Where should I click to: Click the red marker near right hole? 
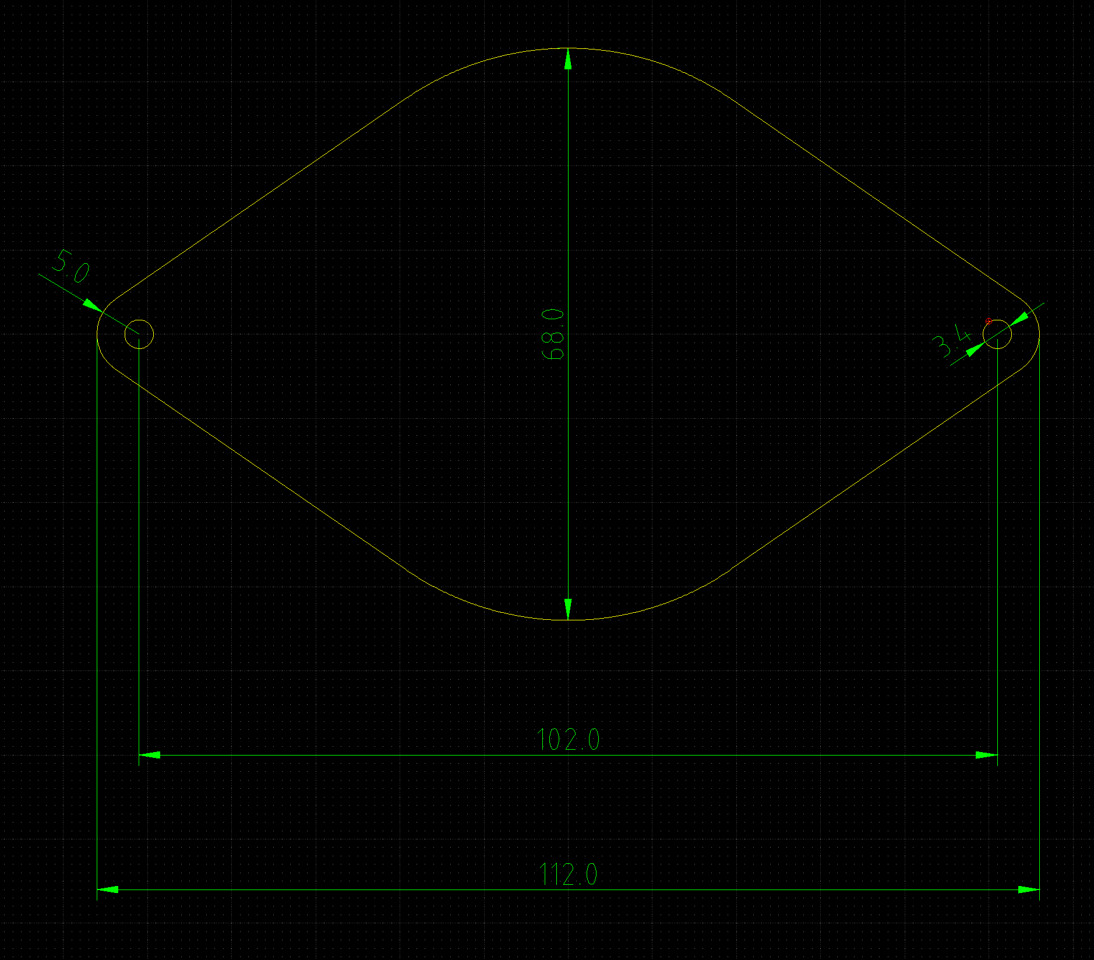point(989,321)
